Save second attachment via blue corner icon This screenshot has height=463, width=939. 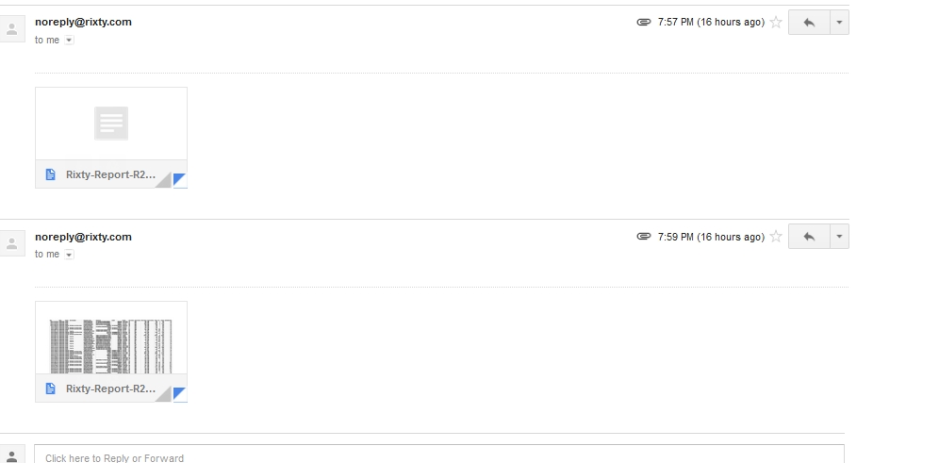click(x=180, y=394)
